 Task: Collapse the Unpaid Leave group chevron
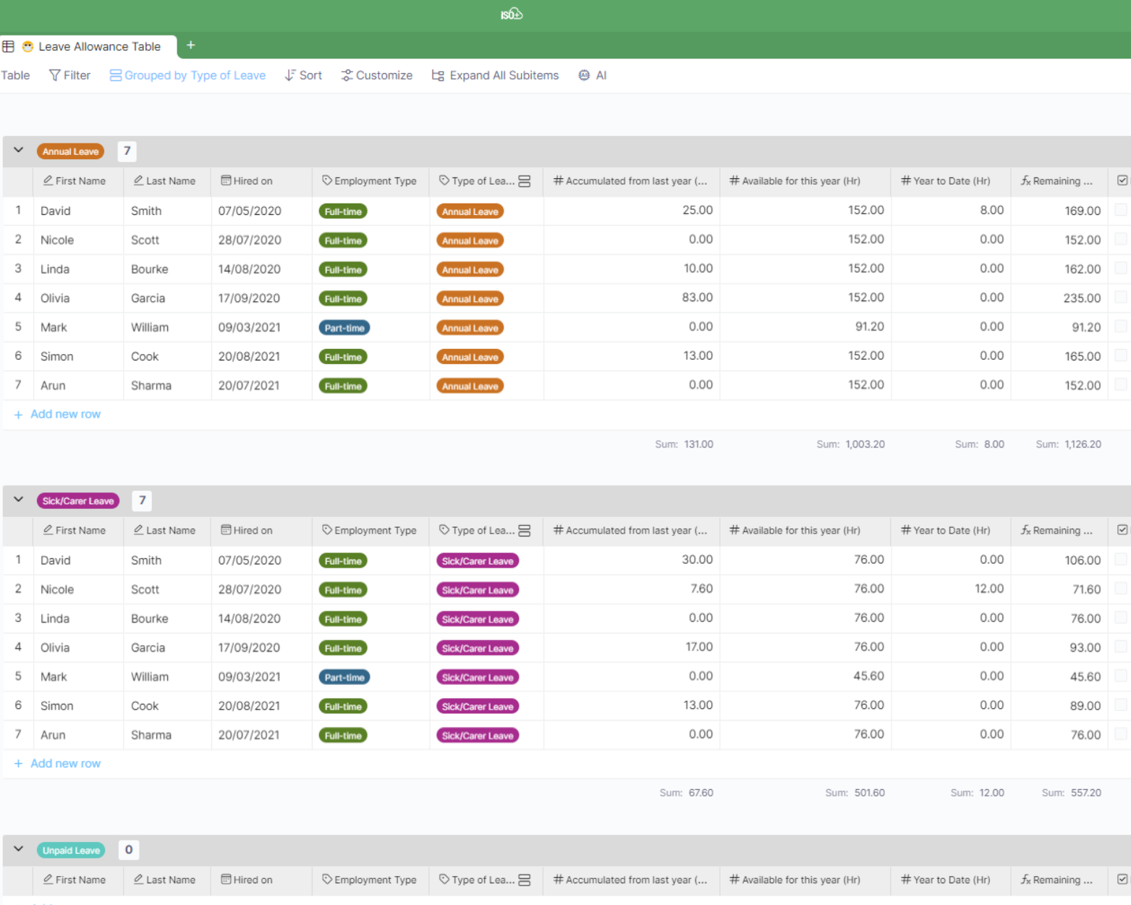point(19,849)
